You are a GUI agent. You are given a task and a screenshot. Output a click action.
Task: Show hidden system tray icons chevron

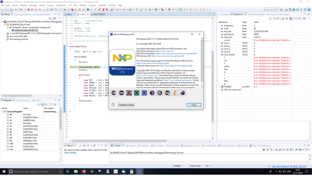coord(276,171)
